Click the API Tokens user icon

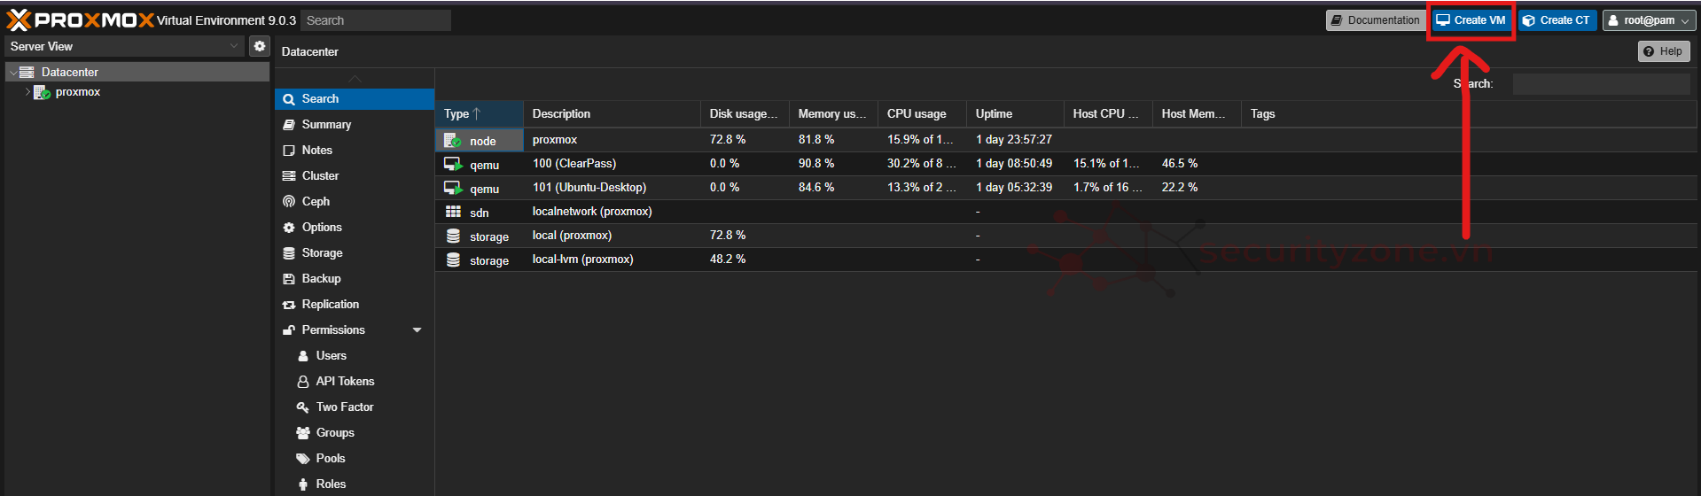coord(303,382)
